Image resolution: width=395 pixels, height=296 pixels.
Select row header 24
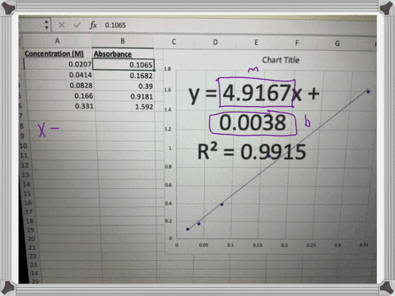click(x=35, y=273)
